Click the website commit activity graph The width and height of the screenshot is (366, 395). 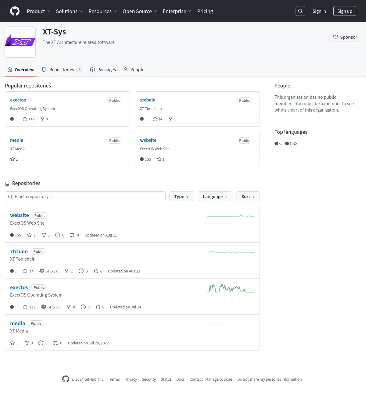[231, 216]
